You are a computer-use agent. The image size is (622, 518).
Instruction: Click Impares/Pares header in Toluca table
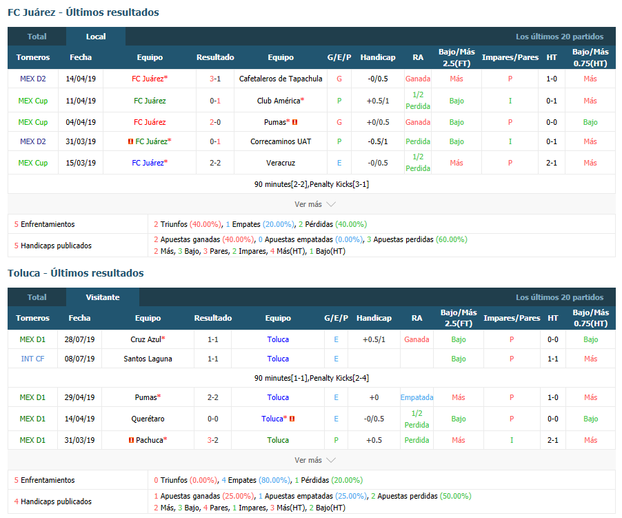tap(512, 318)
